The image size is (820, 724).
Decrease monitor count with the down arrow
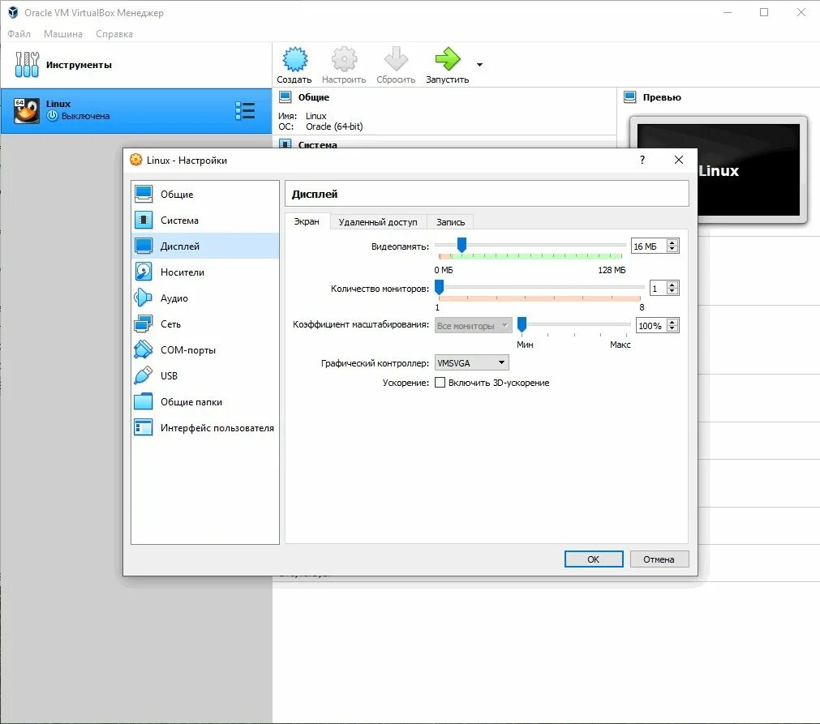[x=672, y=292]
